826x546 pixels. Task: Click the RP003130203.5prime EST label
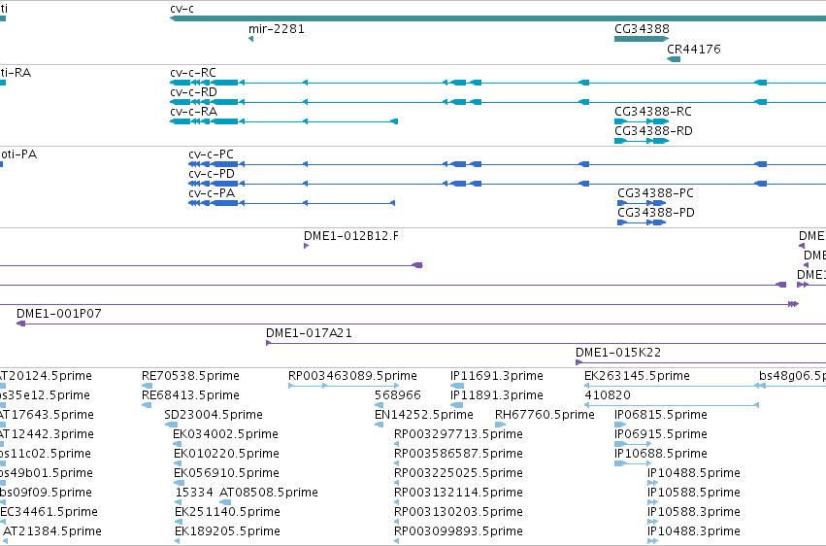click(x=458, y=512)
